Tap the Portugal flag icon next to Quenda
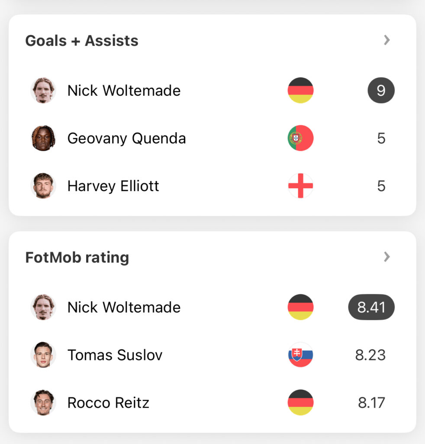Image resolution: width=425 pixels, height=444 pixels. pyautogui.click(x=300, y=138)
